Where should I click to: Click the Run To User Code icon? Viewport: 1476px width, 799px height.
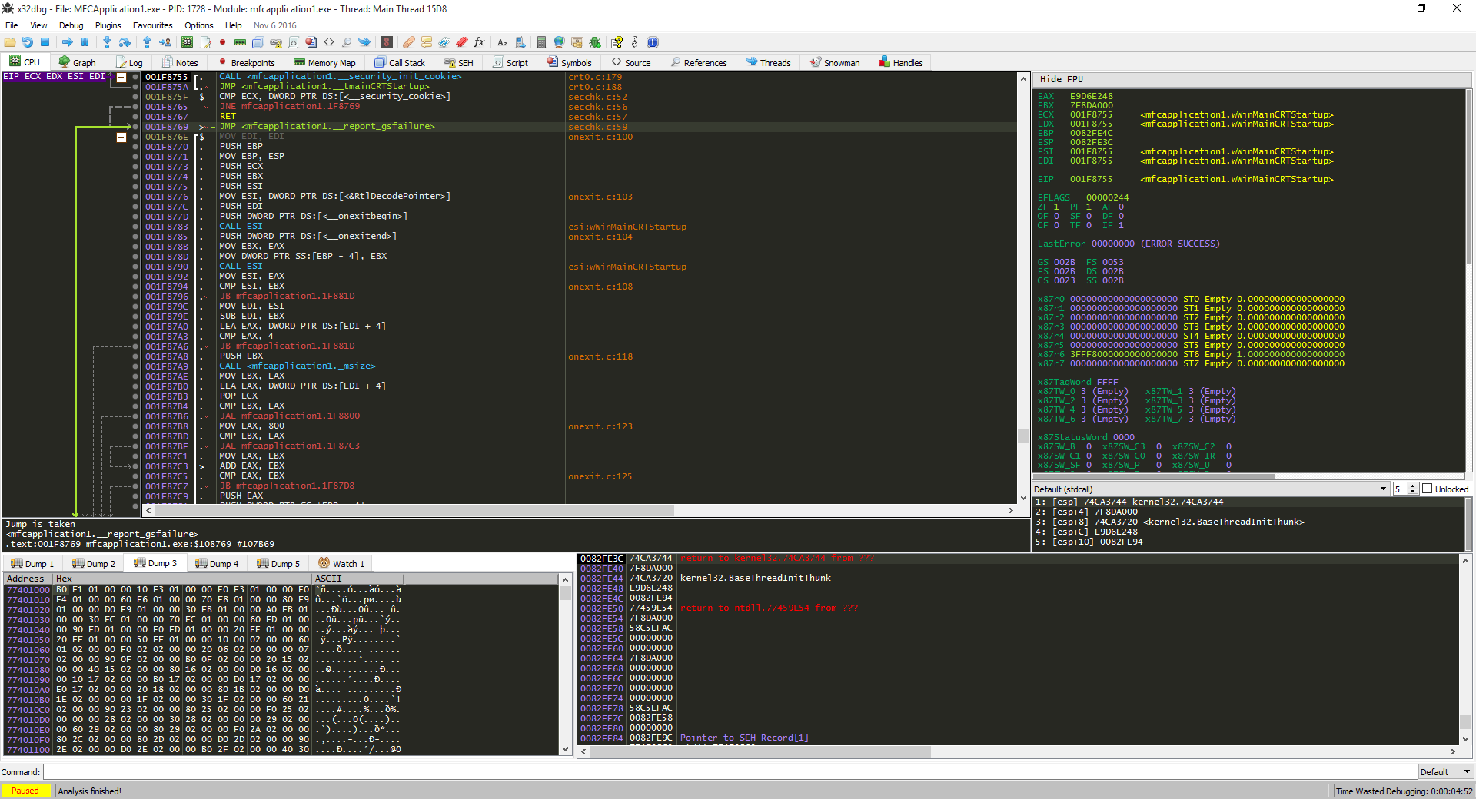coord(165,42)
